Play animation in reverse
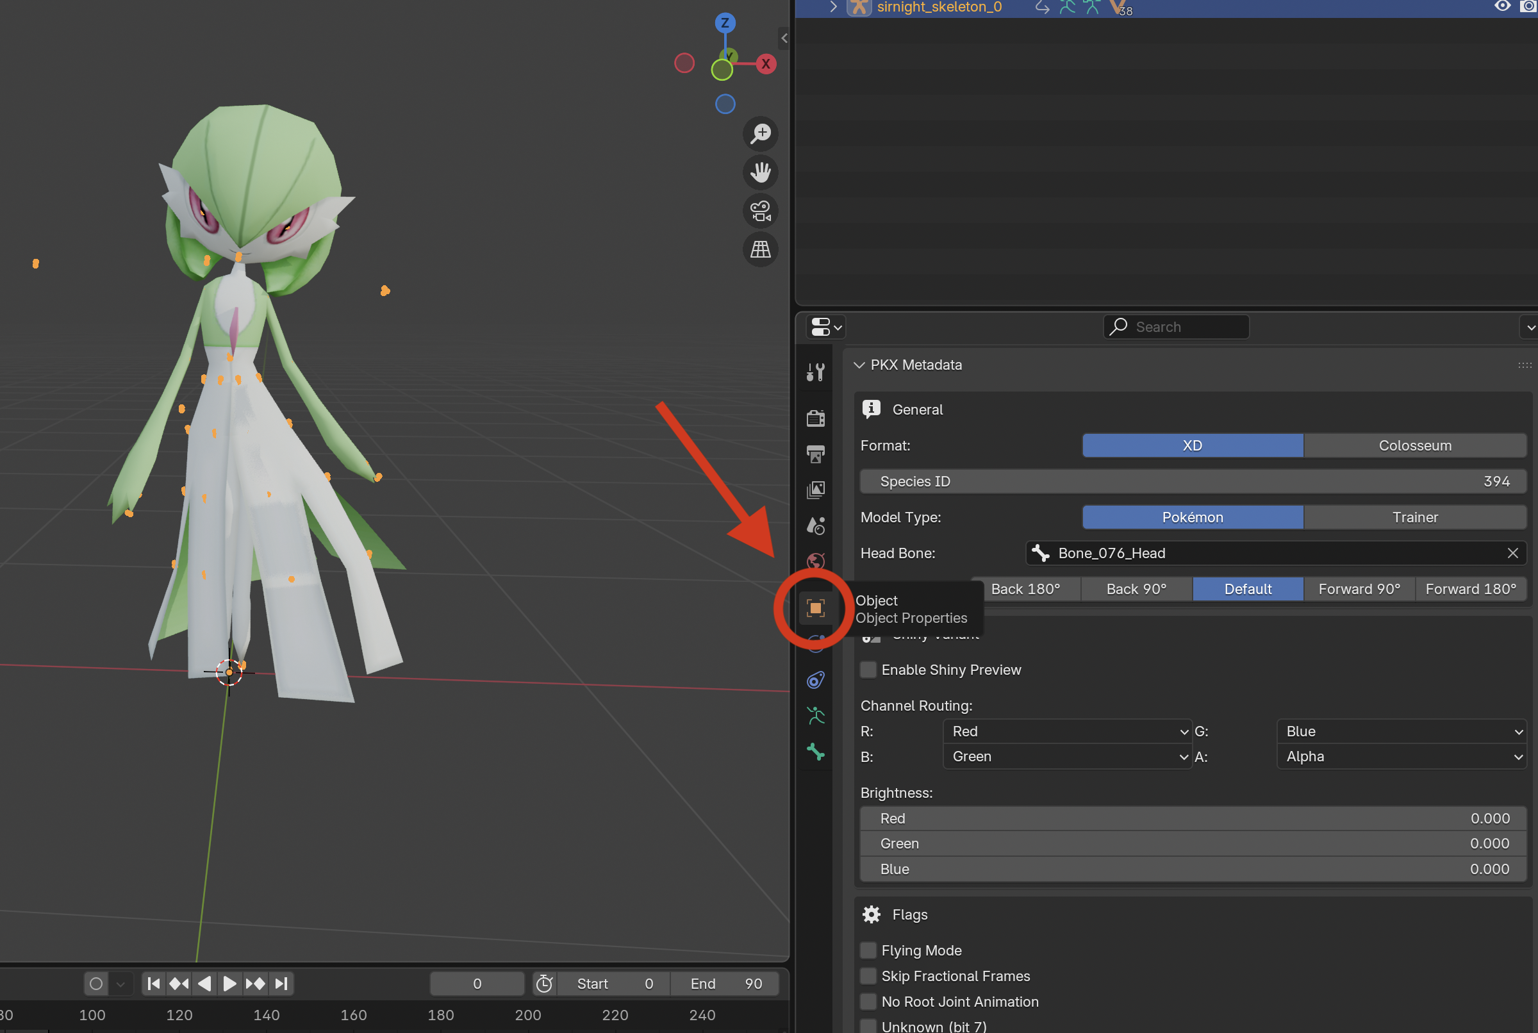1538x1033 pixels. pos(204,984)
